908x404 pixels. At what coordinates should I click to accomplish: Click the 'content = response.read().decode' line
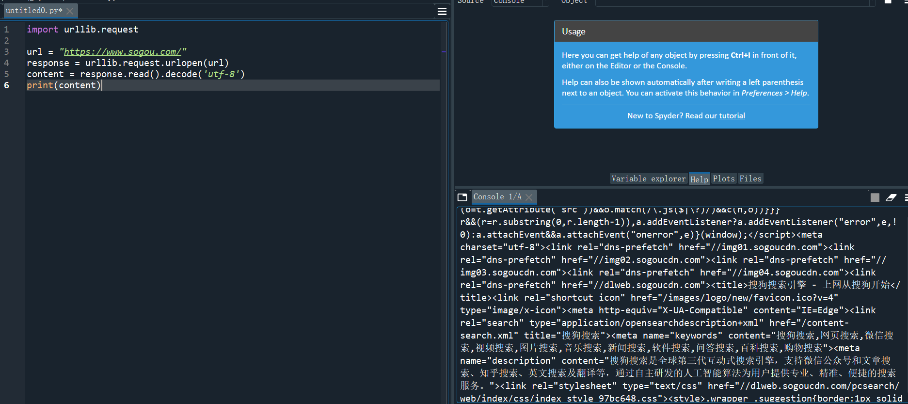[x=136, y=74]
